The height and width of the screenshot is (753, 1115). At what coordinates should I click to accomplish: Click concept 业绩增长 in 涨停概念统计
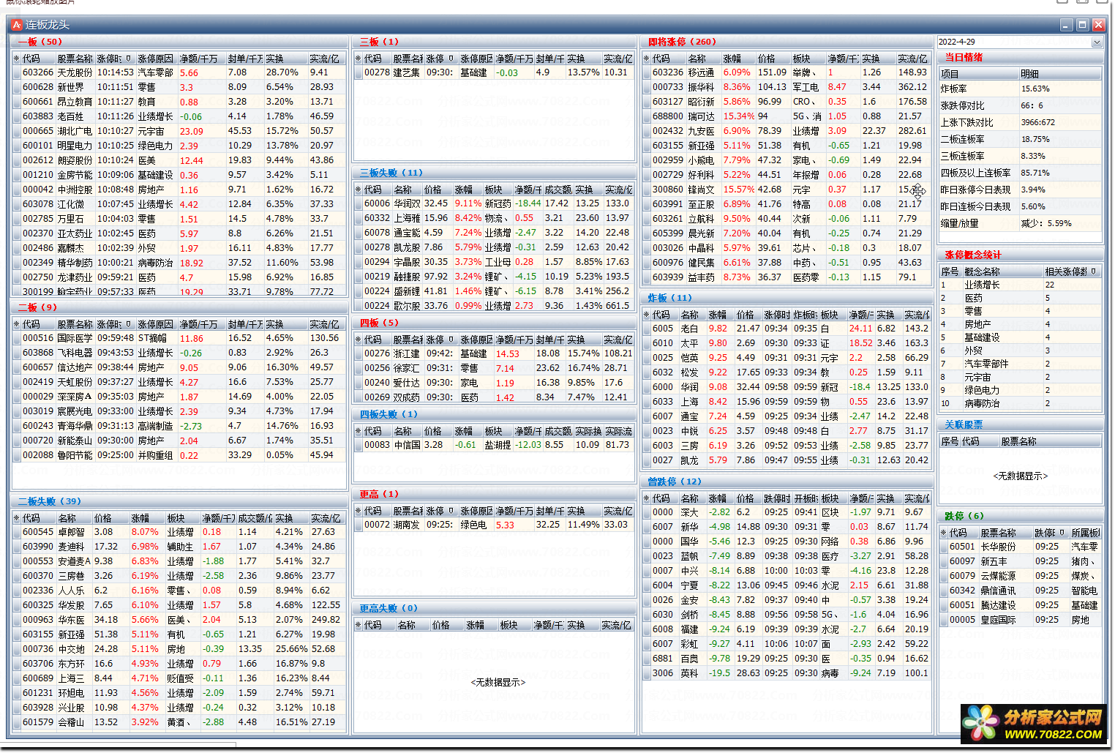982,285
